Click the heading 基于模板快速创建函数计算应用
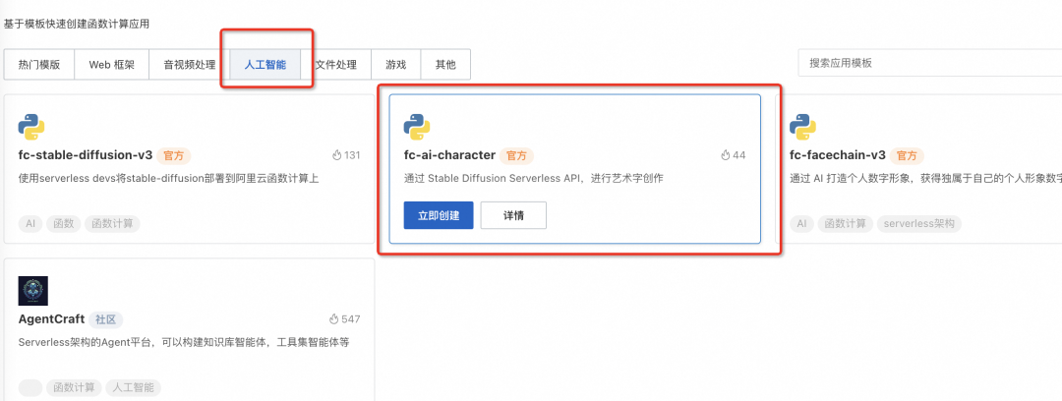 77,24
